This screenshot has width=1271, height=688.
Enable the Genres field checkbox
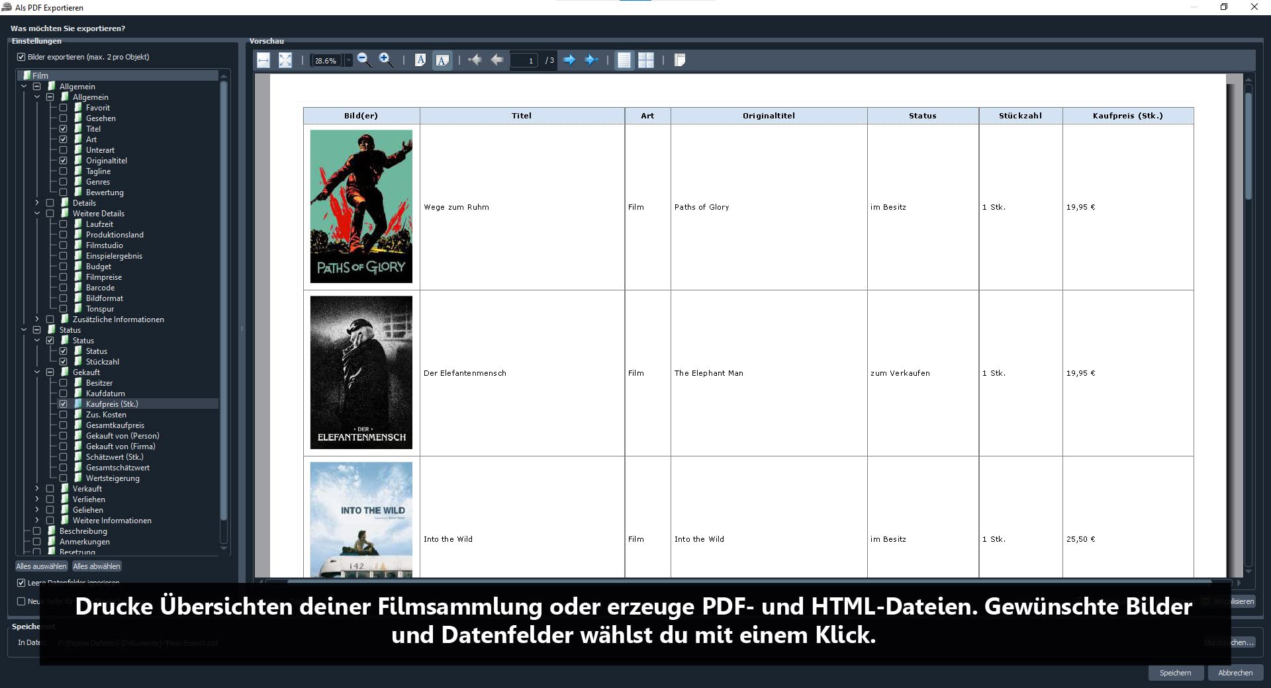click(64, 182)
